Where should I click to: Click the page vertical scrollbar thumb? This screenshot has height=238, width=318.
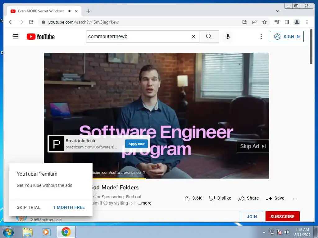(311, 46)
